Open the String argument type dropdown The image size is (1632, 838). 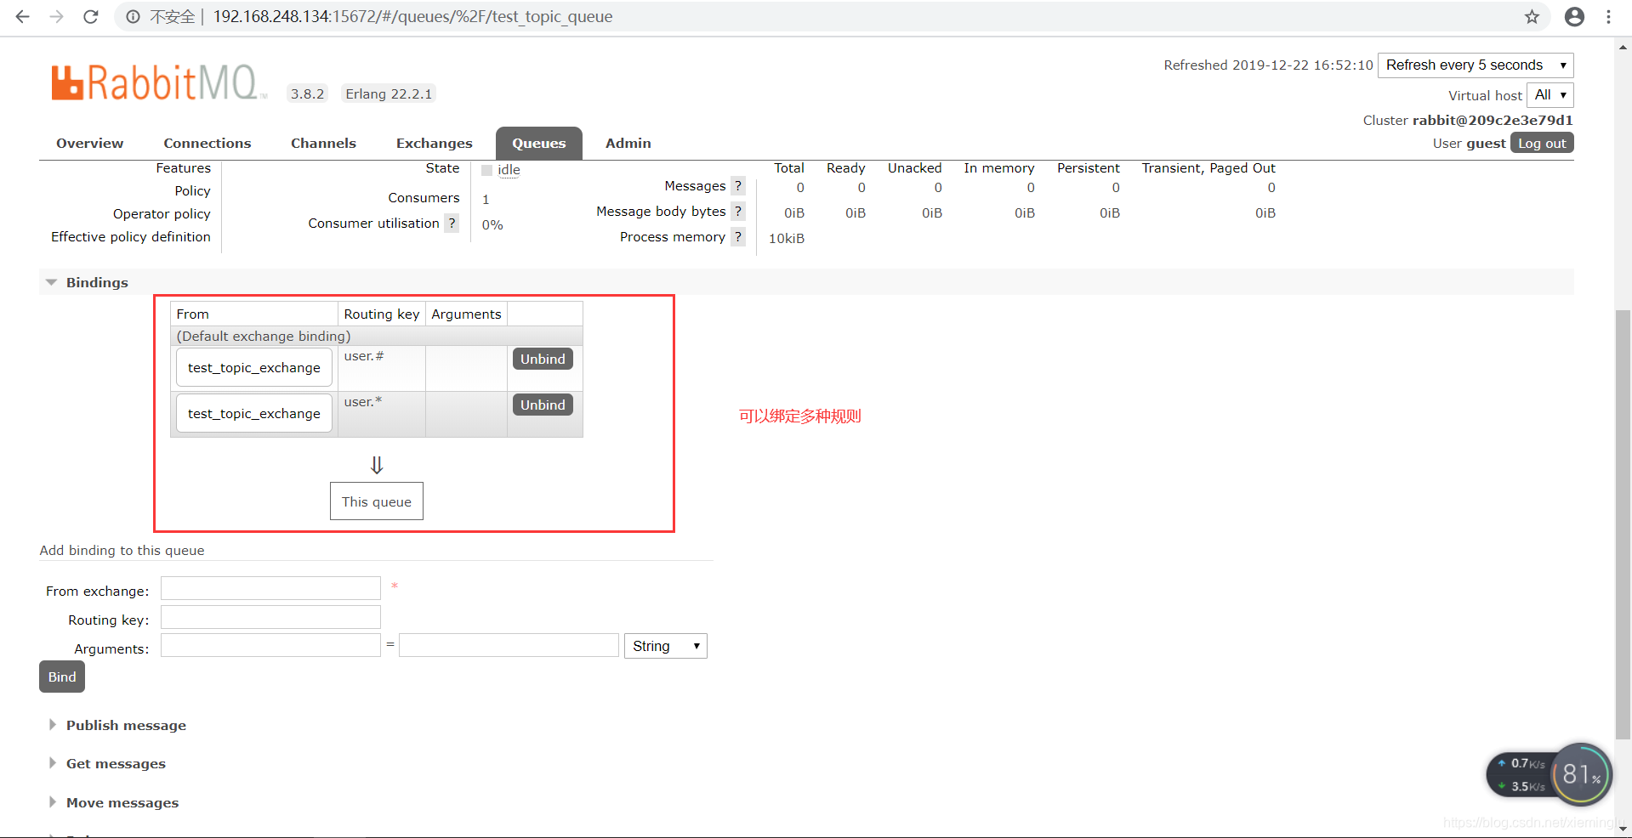(666, 646)
